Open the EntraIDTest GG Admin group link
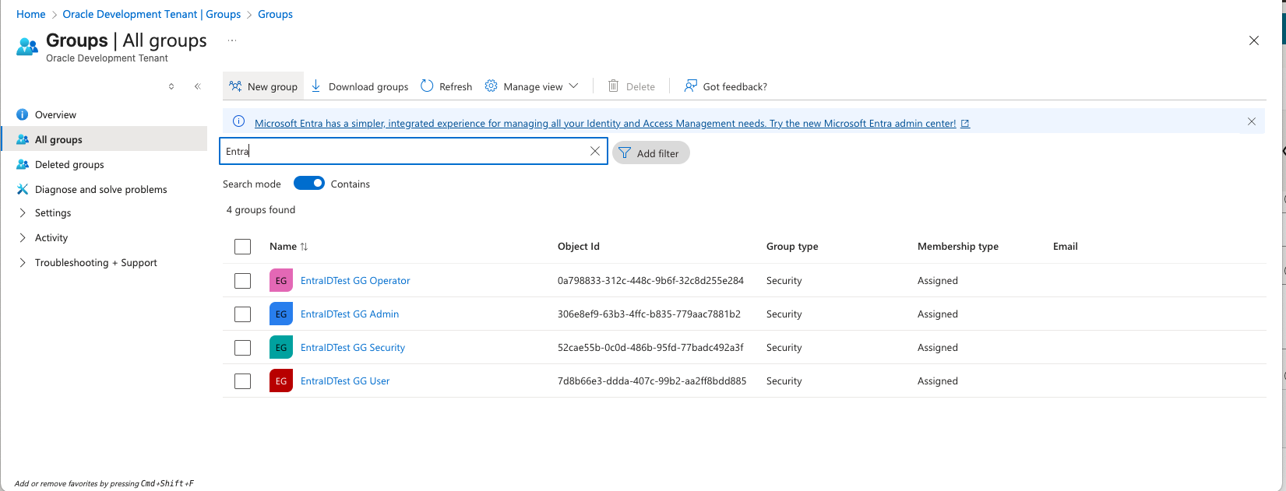This screenshot has height=491, width=1286. [x=350, y=314]
